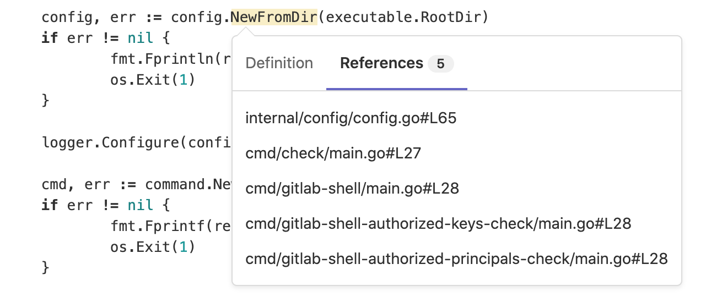Image resolution: width=722 pixels, height=297 pixels.
Task: Click the fmt.Fprintln call
Action: [x=165, y=59]
